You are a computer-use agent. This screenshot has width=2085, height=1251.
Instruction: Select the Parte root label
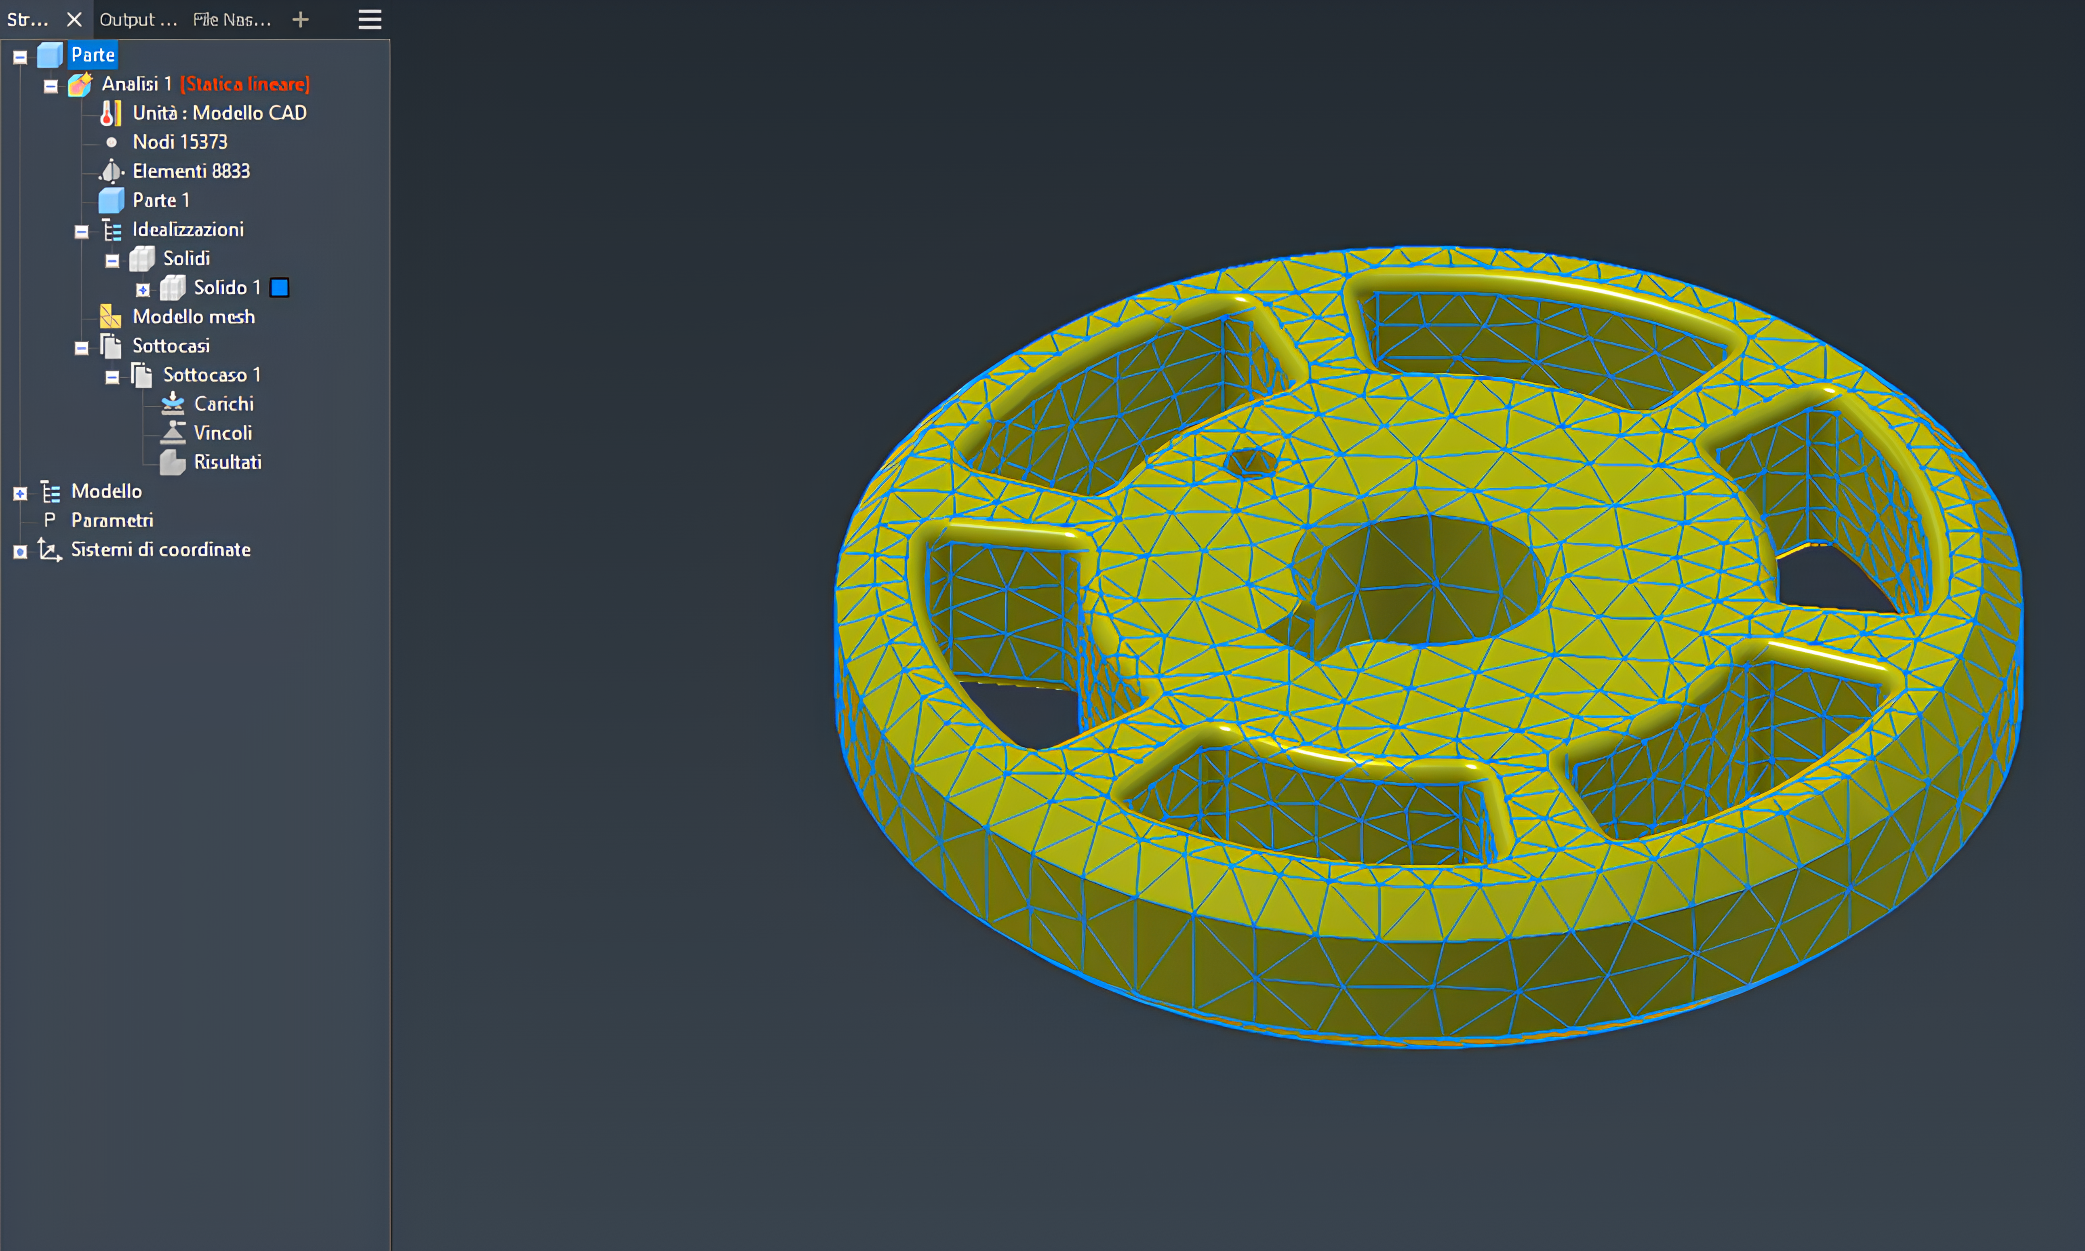click(93, 55)
